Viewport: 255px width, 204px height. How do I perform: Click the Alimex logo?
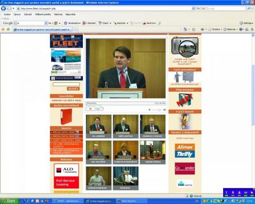point(185,147)
